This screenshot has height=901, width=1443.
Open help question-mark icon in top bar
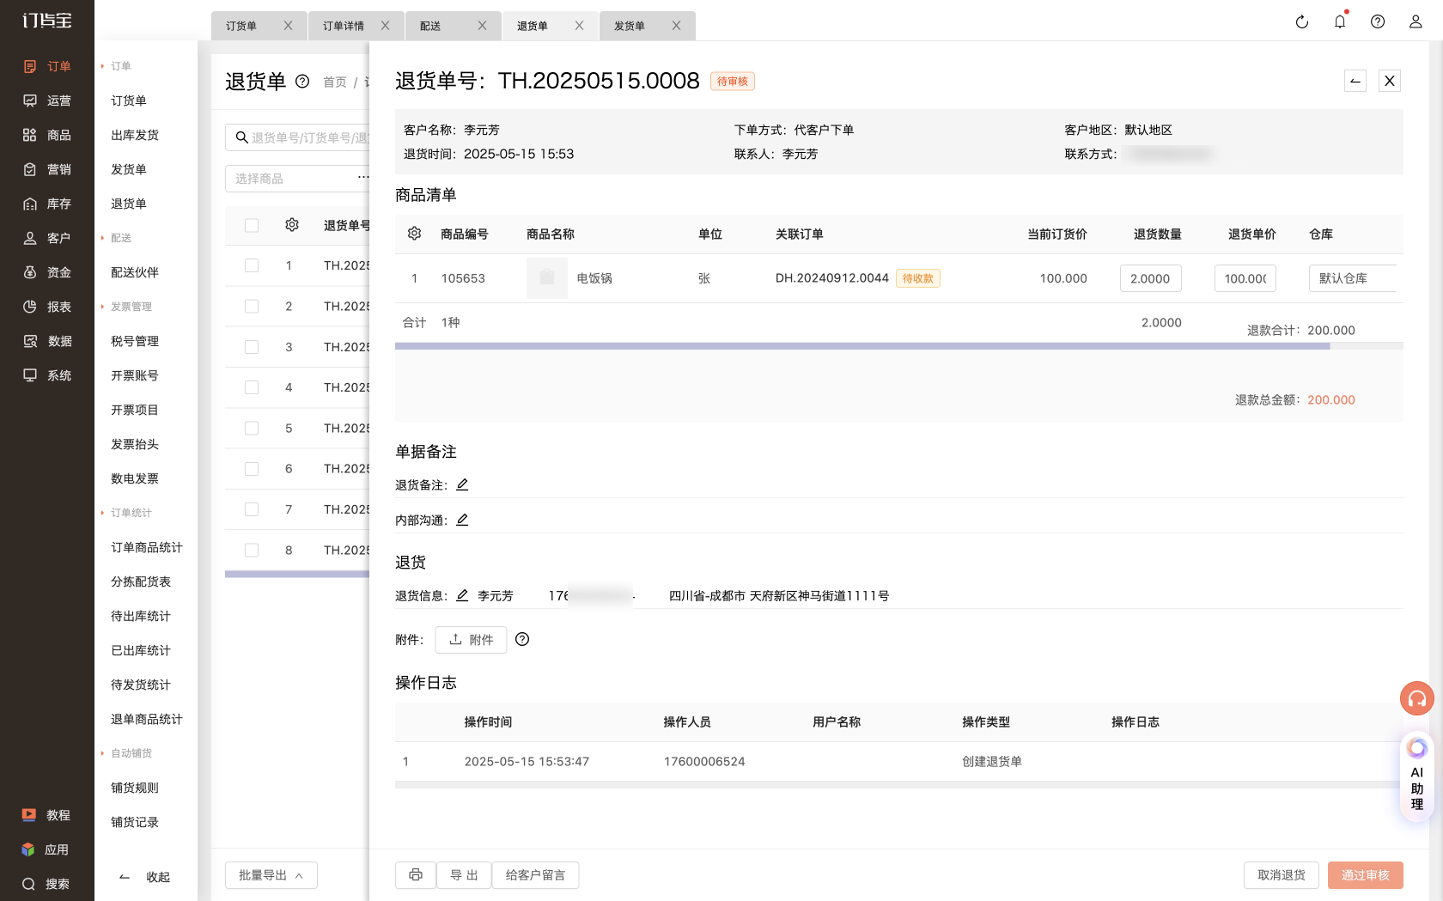coord(1378,22)
